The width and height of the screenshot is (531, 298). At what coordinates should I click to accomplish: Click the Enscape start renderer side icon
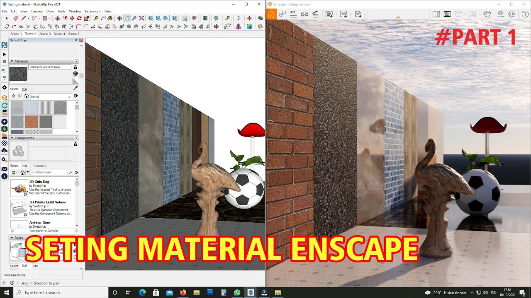pos(5,98)
